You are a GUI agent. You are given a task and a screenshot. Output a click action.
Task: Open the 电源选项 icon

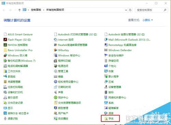(x=55, y=66)
